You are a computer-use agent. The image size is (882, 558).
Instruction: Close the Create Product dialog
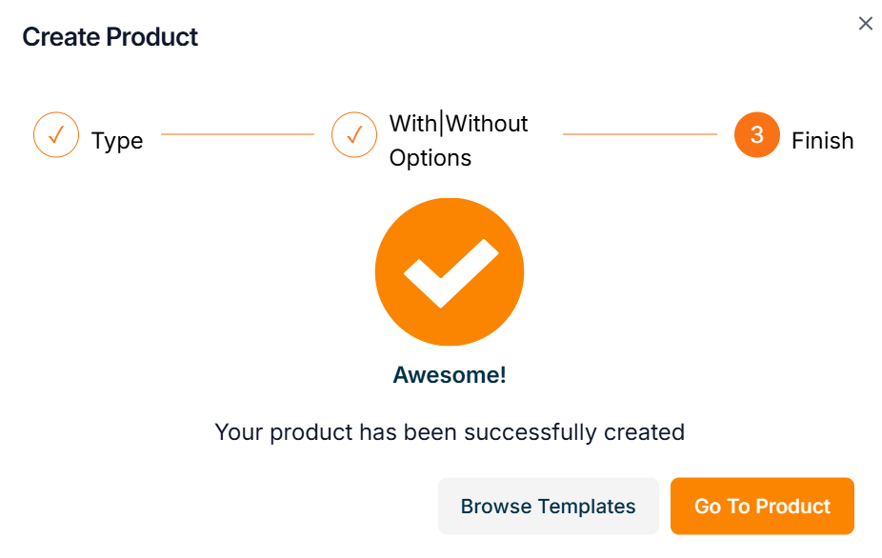[x=865, y=24]
